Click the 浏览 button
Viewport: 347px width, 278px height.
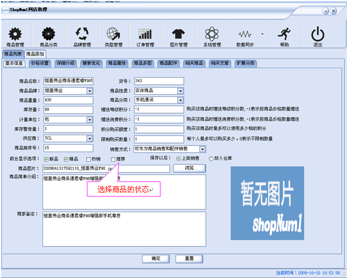[189, 168]
